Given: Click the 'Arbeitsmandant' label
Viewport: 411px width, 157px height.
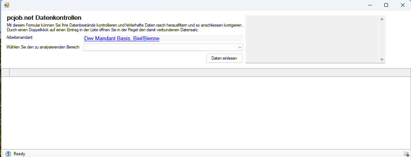Looking at the screenshot, I should (x=19, y=38).
